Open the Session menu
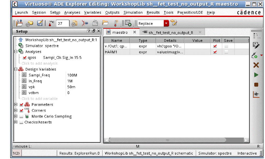265x159 pixels. click(x=39, y=13)
